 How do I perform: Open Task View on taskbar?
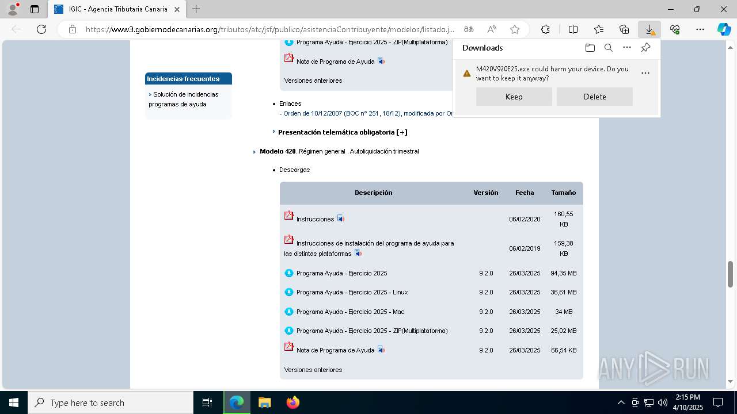(207, 402)
